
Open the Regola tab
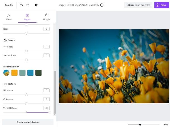pos(27,17)
